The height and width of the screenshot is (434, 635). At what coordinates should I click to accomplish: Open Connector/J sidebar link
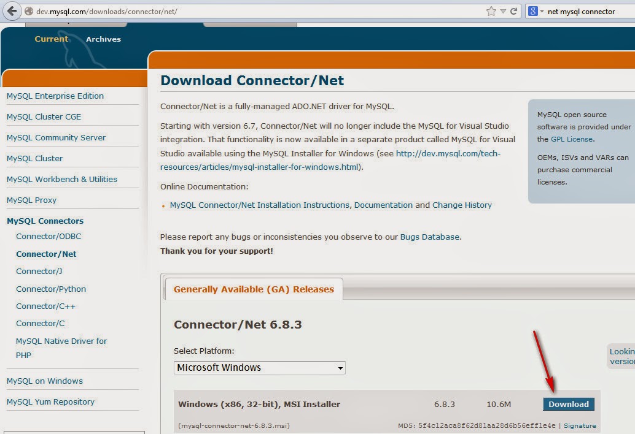click(39, 271)
